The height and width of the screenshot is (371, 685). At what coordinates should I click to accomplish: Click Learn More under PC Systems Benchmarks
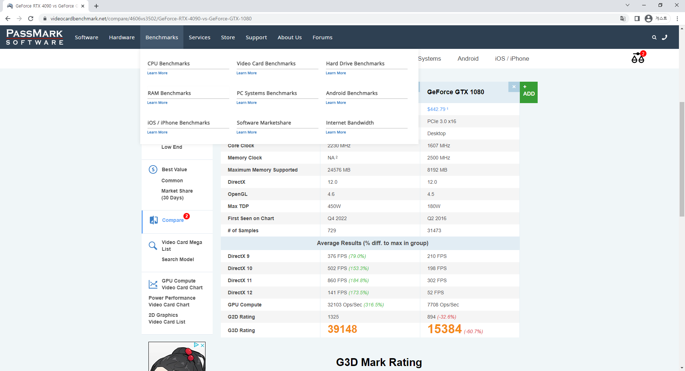[x=247, y=103]
